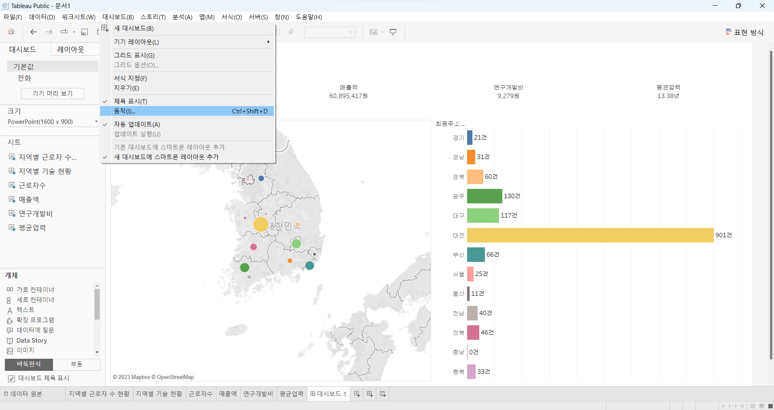The height and width of the screenshot is (410, 774).
Task: Choose 동작 from the dashboard menu
Action: [188, 111]
